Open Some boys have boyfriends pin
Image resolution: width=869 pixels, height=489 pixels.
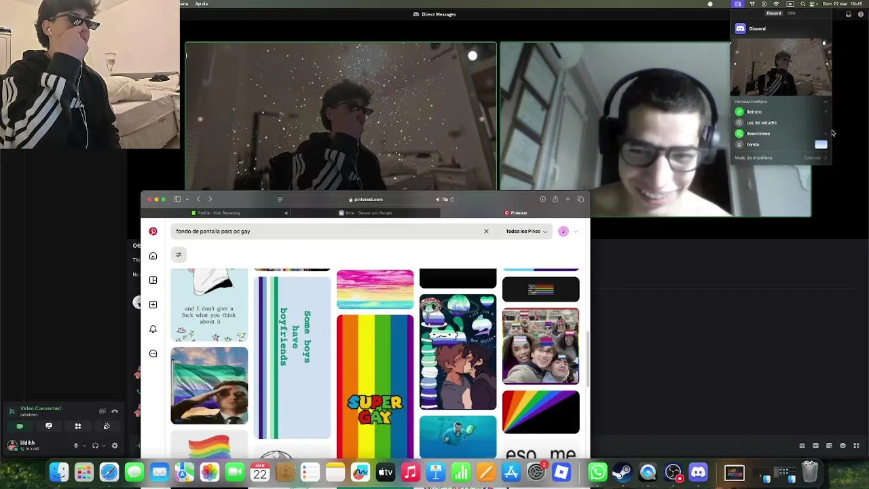point(292,358)
